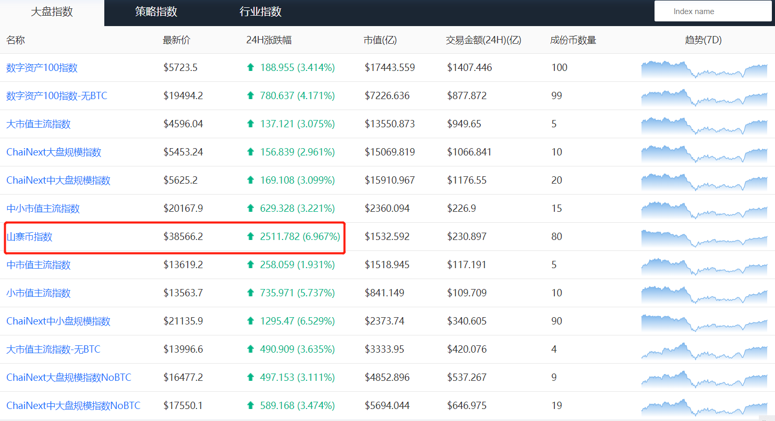Open the 小市值主流指数 link
The width and height of the screenshot is (775, 421).
point(38,293)
